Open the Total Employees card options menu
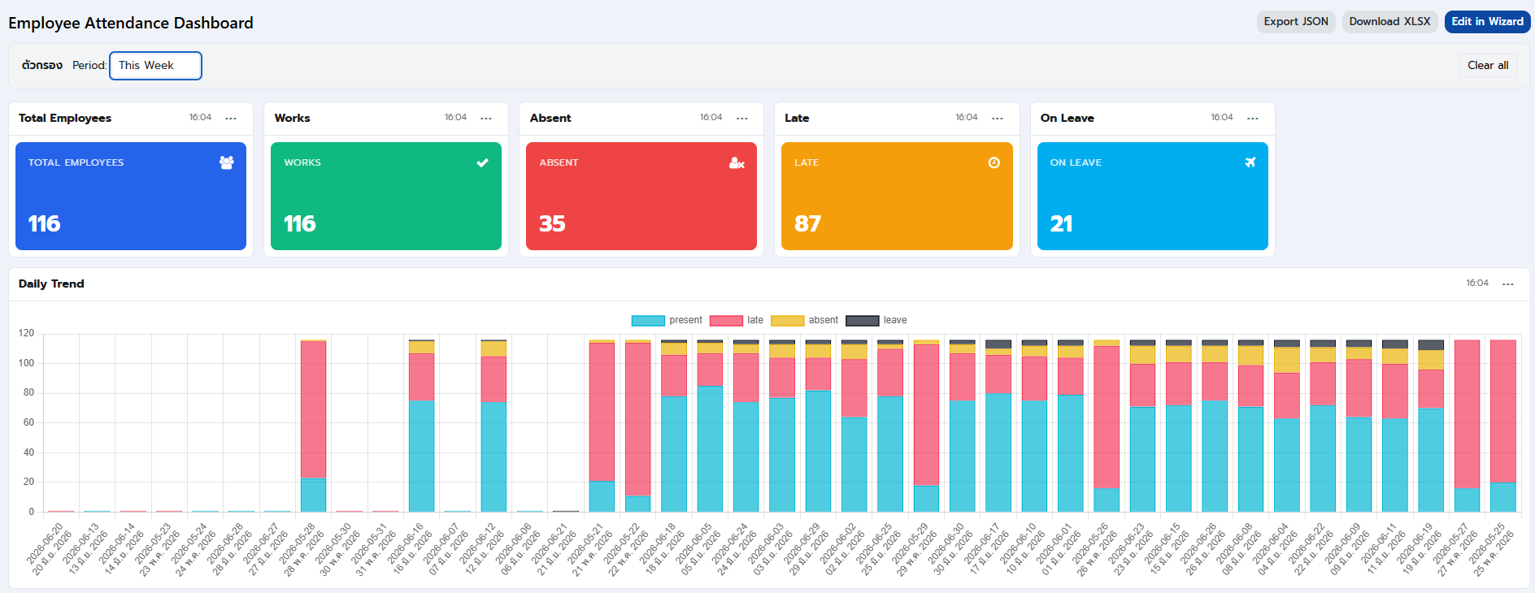Viewport: 1535px width, 593px height. (x=231, y=119)
